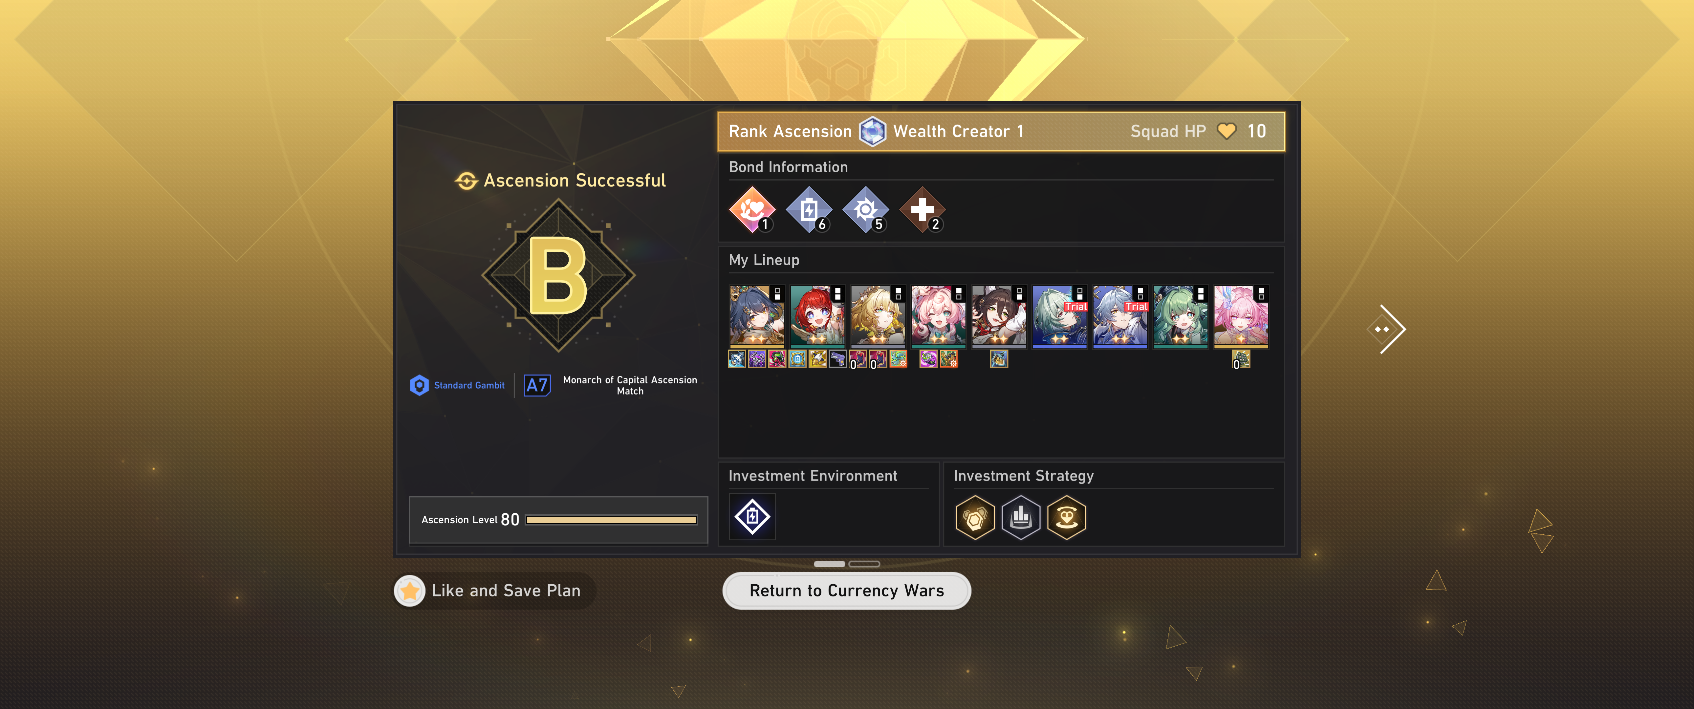Open the bar chart Investment Strategy icon

(1021, 518)
